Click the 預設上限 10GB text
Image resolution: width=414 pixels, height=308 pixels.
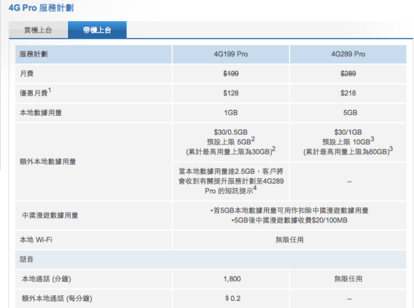coord(348,142)
